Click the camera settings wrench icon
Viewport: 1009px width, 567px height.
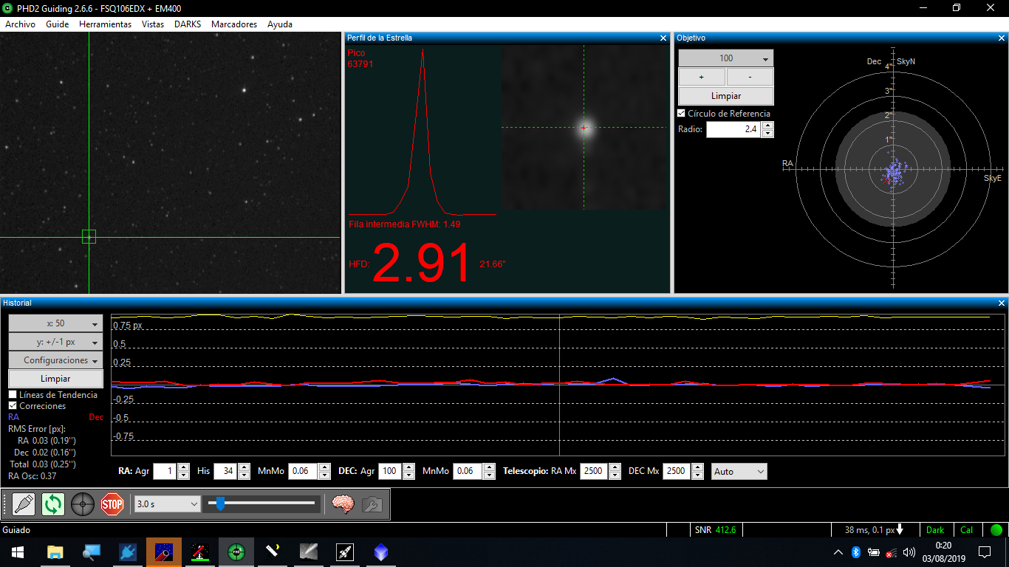[x=372, y=504]
